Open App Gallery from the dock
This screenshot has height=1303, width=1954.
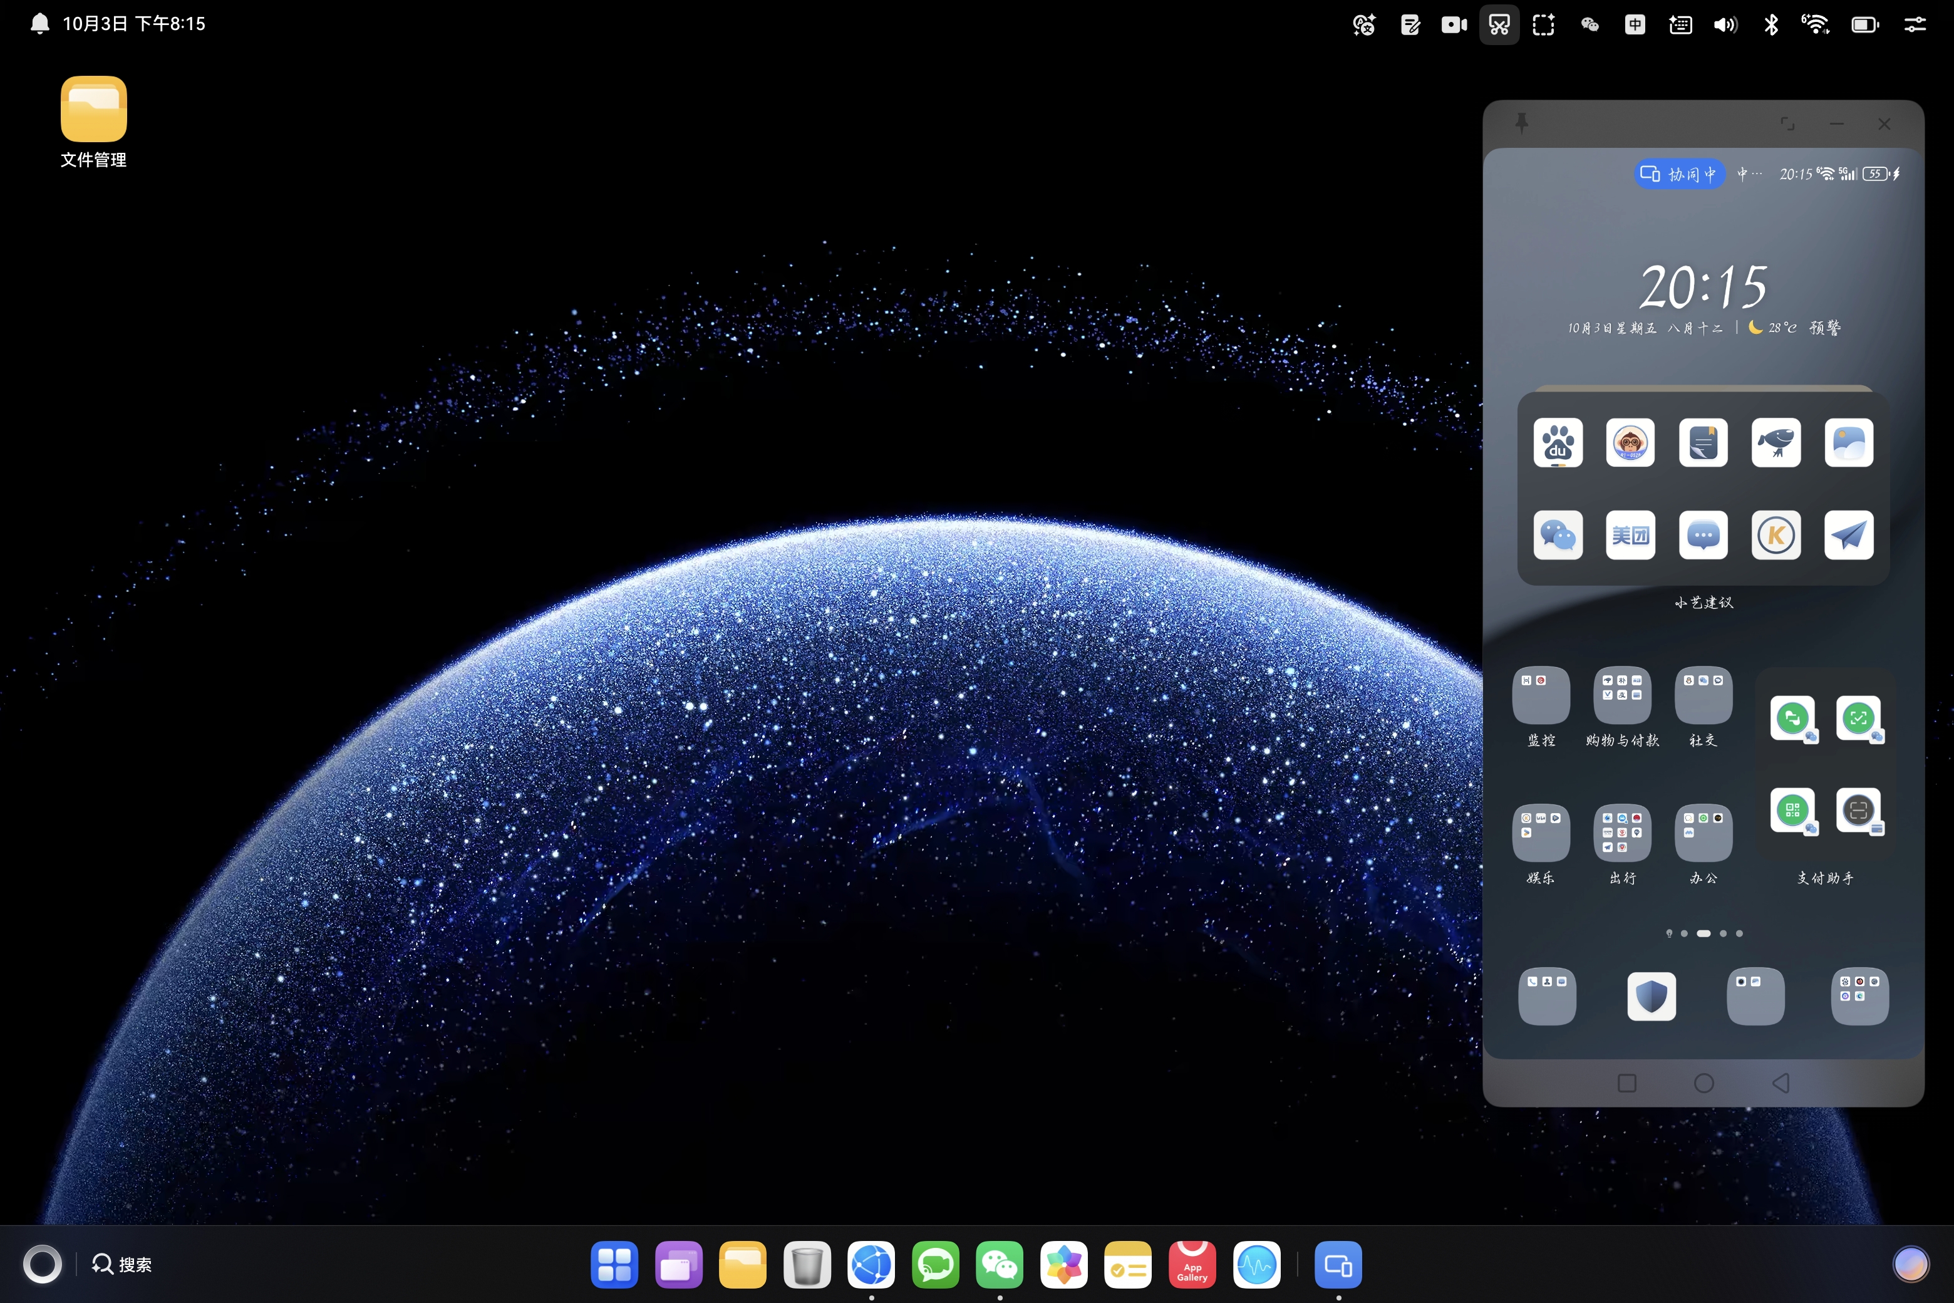pos(1192,1264)
